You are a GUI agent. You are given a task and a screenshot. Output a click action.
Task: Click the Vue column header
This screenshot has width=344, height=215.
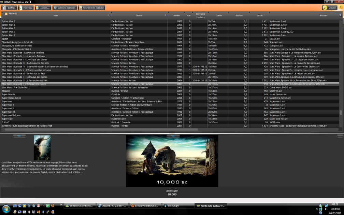[188, 16]
